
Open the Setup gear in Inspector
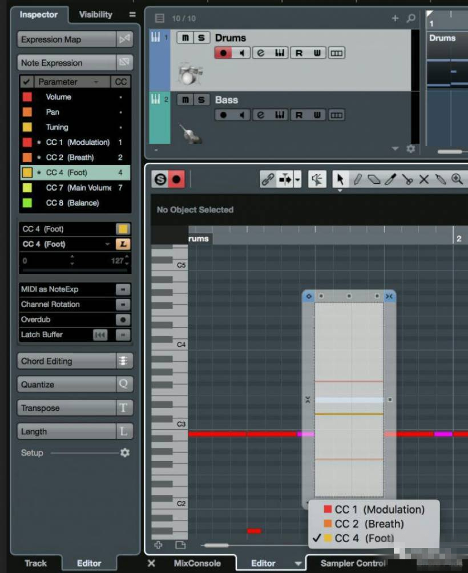124,453
